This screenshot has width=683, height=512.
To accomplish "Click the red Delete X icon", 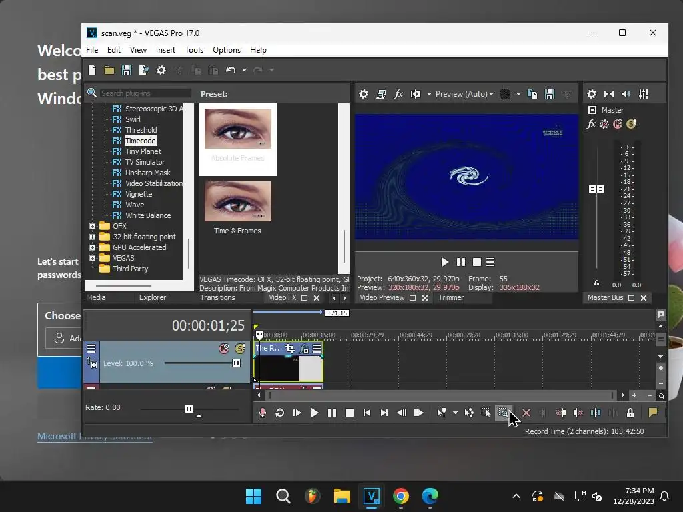I will point(526,413).
